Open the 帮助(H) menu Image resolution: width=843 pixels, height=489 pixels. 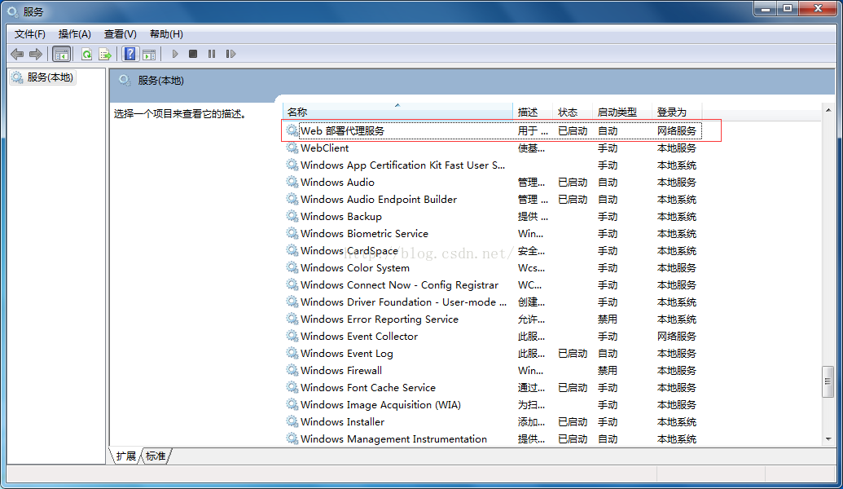coord(166,34)
